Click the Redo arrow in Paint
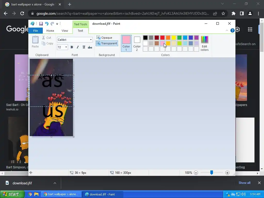 coord(52,24)
